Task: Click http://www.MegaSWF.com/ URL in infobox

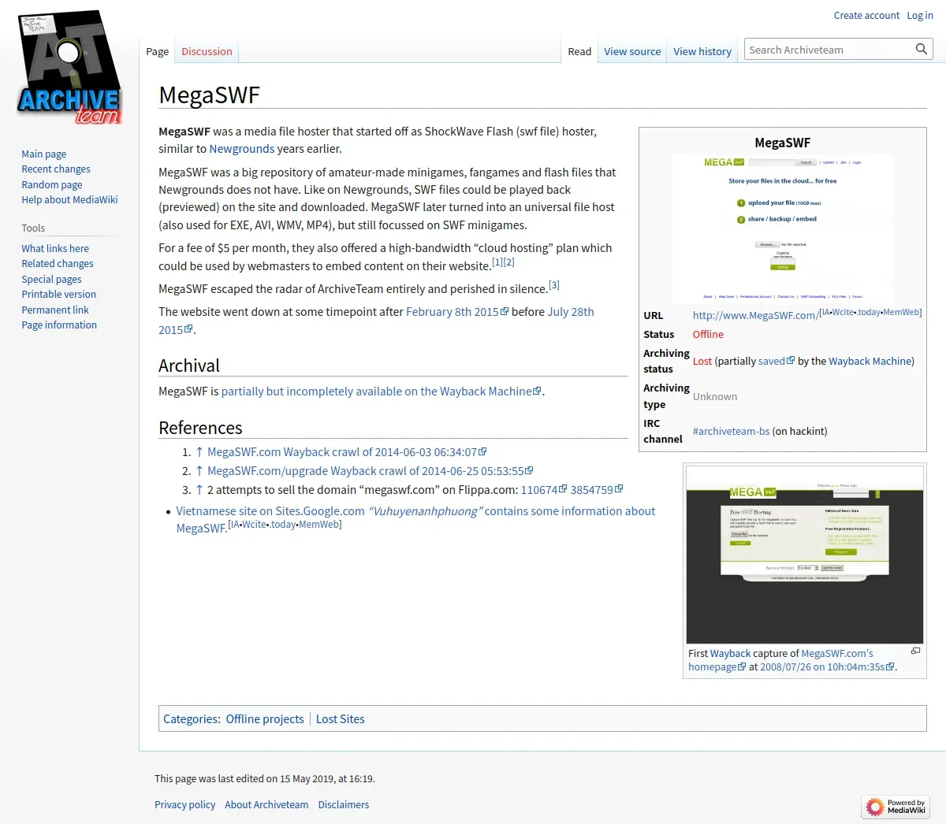Action: click(x=755, y=315)
